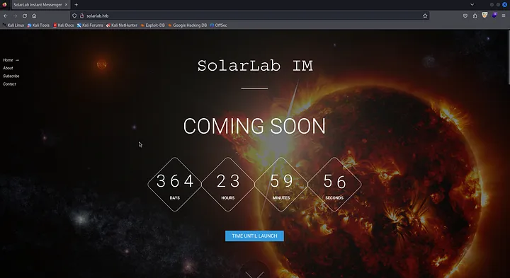Click the forward navigation arrow
510x278 pixels.
click(x=15, y=16)
